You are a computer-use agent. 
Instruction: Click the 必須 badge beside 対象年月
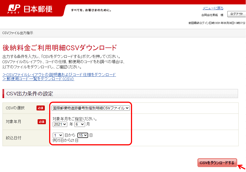(x=42, y=122)
